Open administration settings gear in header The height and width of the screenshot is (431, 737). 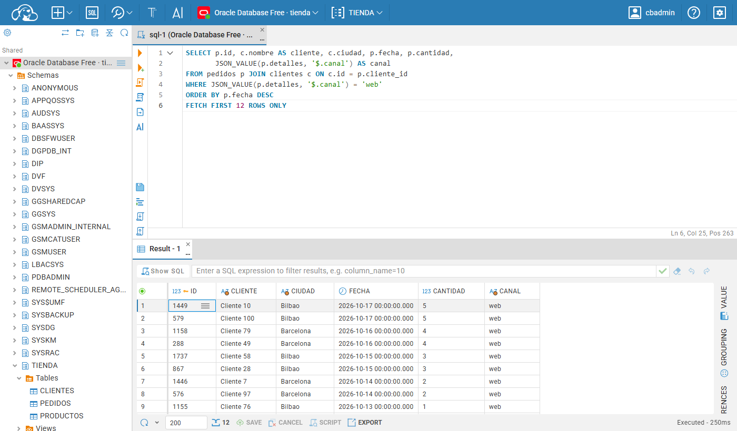click(x=720, y=13)
